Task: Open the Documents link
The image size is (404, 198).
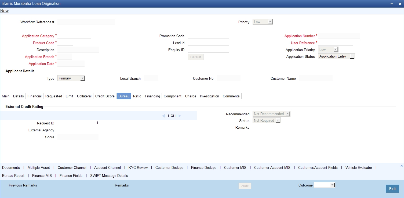Action: point(11,167)
